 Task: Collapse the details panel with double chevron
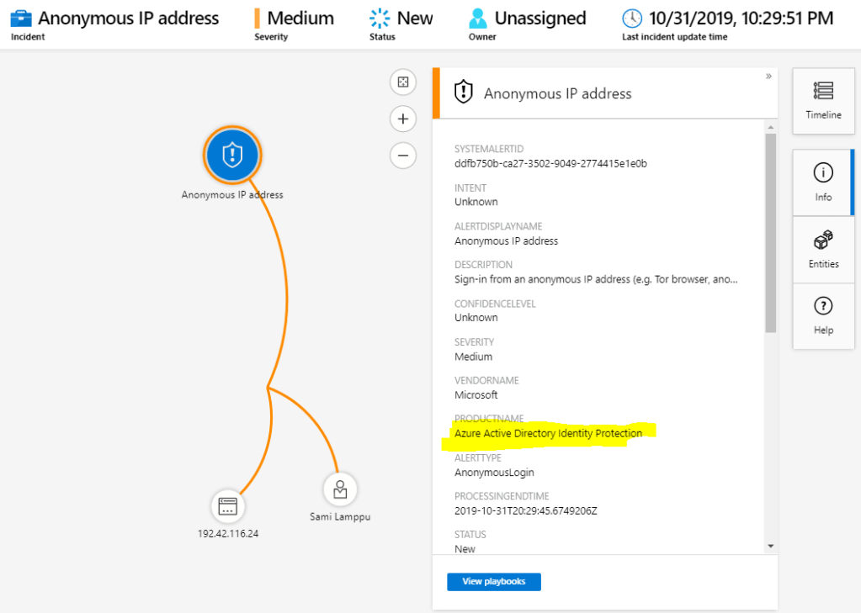click(768, 77)
